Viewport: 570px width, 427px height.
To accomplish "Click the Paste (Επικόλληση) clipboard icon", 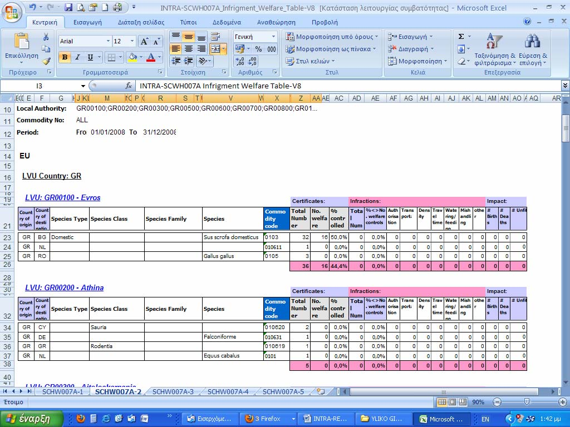I will (22, 41).
